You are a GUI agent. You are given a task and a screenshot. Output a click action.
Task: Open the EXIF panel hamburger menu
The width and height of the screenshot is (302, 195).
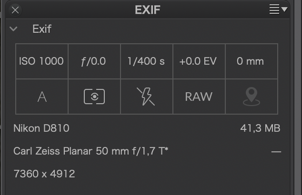click(278, 9)
